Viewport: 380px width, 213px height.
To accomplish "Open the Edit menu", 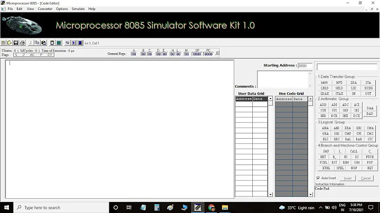I will [20, 9].
